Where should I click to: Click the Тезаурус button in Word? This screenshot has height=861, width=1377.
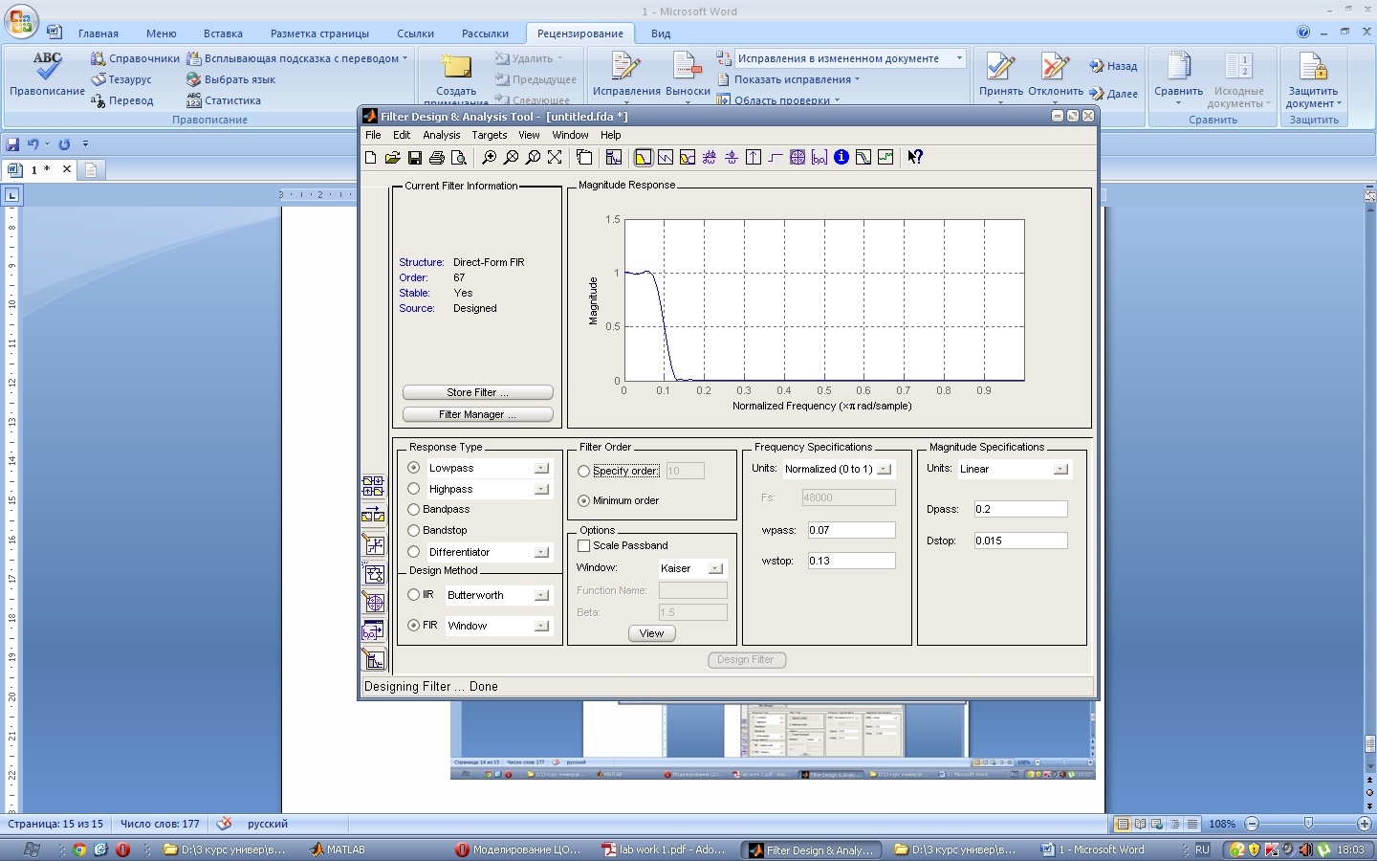coord(122,79)
